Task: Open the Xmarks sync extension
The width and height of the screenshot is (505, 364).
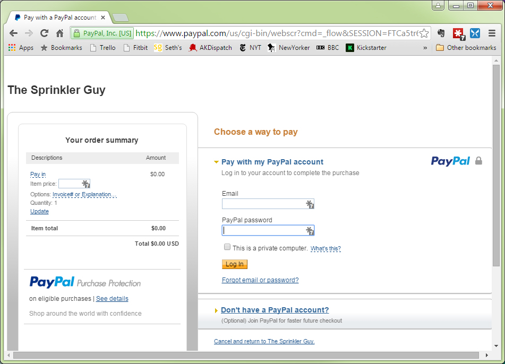Action: tap(475, 33)
